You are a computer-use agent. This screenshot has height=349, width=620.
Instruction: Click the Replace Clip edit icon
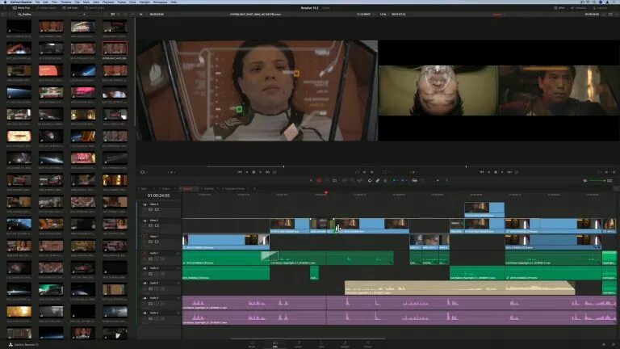(x=359, y=180)
